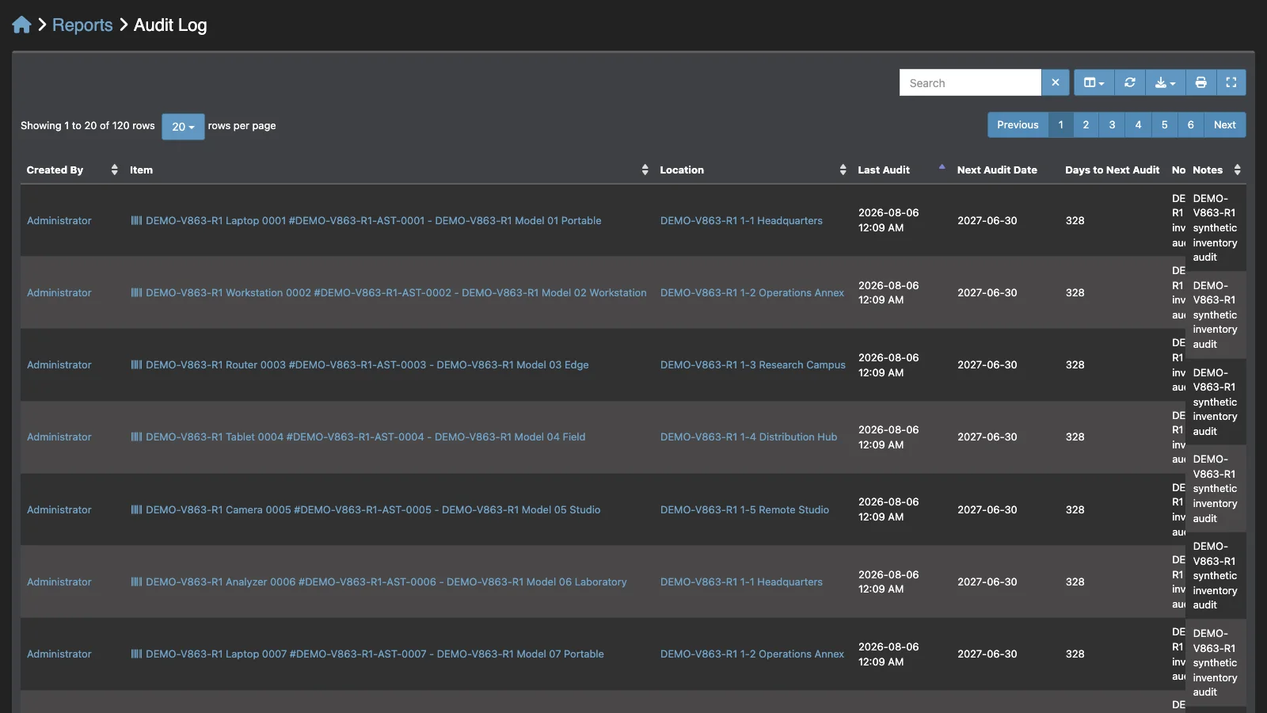Screen dimensions: 1267x713
Task: Go to the Next page
Action: [1224, 125]
